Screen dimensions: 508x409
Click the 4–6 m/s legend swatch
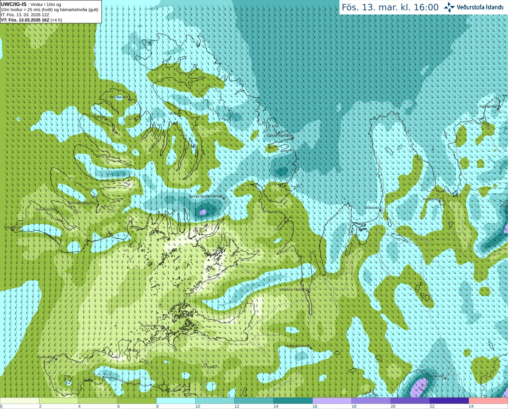point(98,401)
